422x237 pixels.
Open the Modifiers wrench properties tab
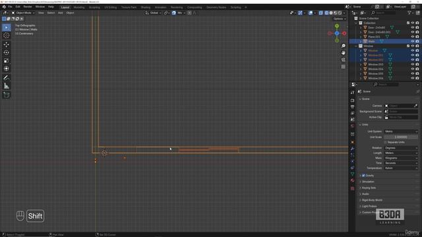click(353, 148)
